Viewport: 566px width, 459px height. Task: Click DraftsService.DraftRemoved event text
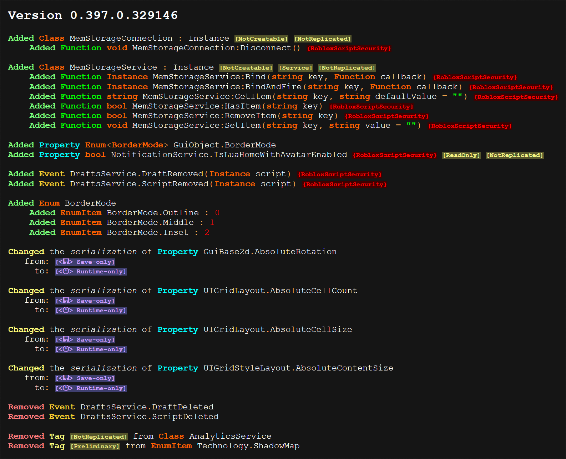(x=137, y=174)
